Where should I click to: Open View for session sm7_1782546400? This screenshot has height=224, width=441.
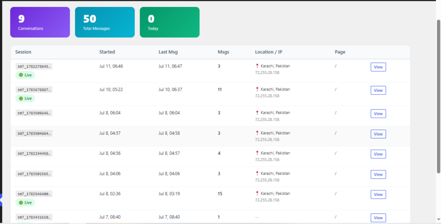[x=378, y=194]
